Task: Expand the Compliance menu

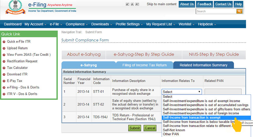Action: (x=77, y=24)
